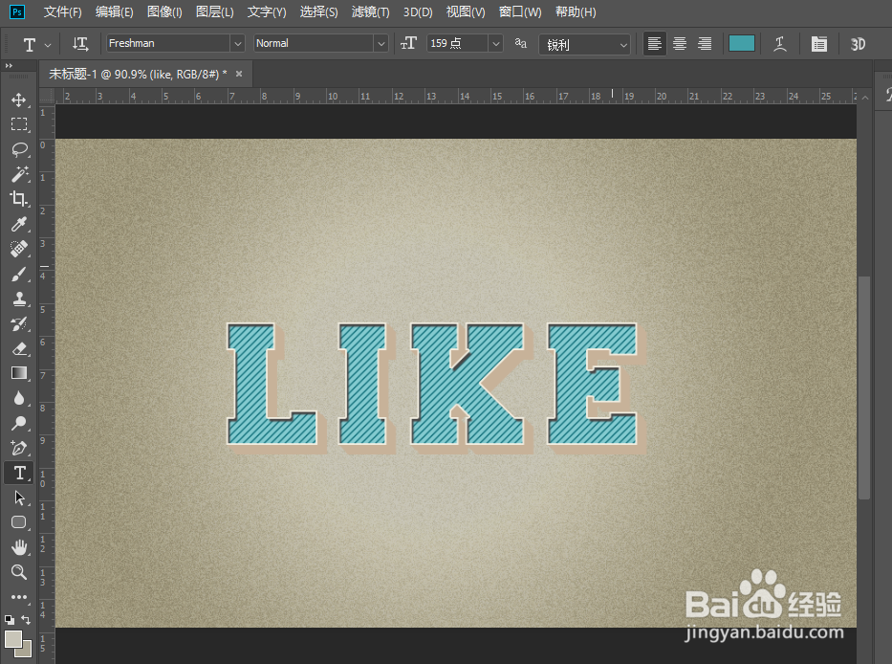Open the teal text color swatch
892x664 pixels.
[x=742, y=44]
